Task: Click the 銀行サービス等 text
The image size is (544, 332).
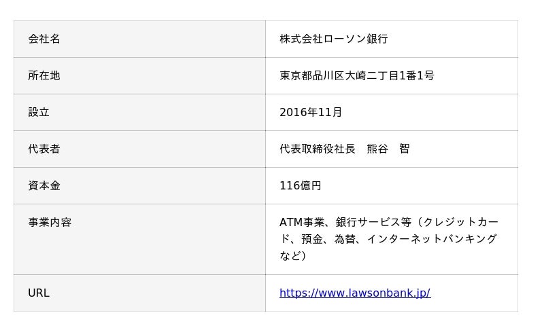Action: point(373,223)
